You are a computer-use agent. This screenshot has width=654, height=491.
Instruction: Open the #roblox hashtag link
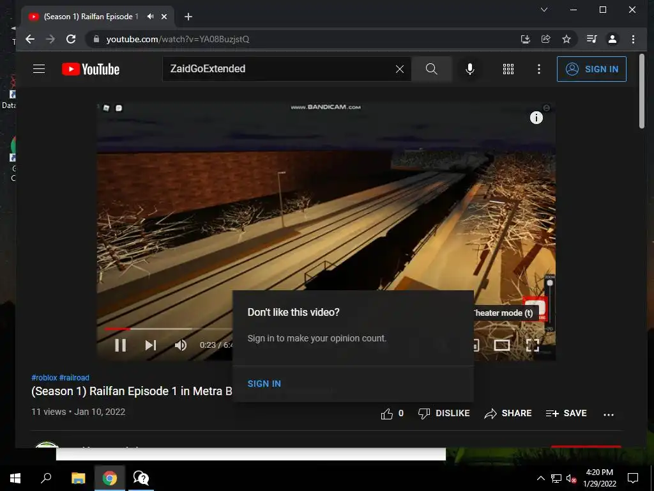pyautogui.click(x=44, y=377)
